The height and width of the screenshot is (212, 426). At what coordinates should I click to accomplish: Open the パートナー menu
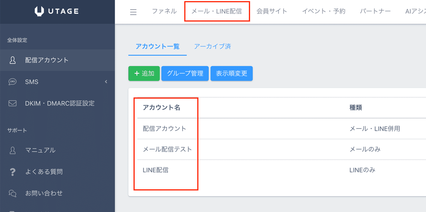coord(375,11)
